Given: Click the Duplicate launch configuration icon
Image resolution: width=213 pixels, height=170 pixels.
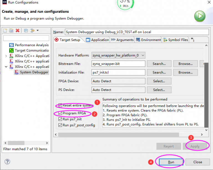Looking at the screenshot, I should point(11,31).
